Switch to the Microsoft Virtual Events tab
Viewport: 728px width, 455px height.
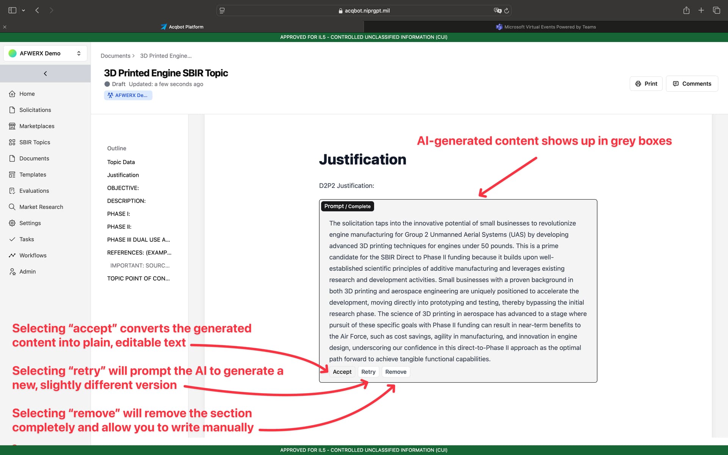[x=546, y=27]
